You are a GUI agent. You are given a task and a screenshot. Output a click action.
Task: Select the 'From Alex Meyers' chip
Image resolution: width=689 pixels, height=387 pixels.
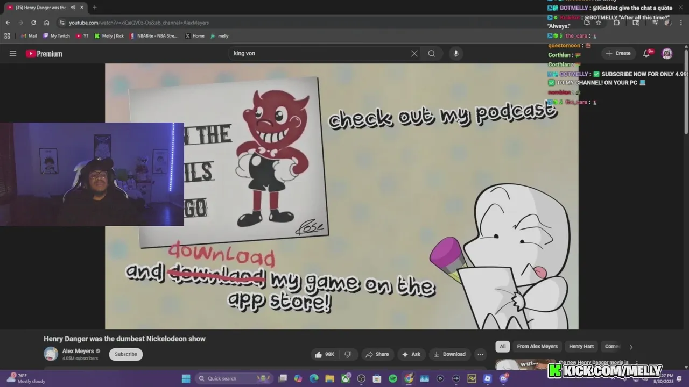coord(537,346)
